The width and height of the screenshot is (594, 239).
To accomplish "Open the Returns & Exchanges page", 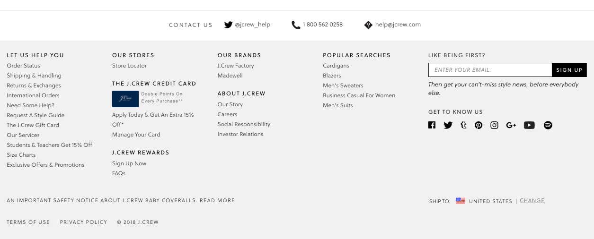I will [34, 85].
